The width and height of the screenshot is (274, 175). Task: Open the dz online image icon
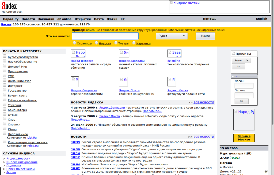pos(174,53)
